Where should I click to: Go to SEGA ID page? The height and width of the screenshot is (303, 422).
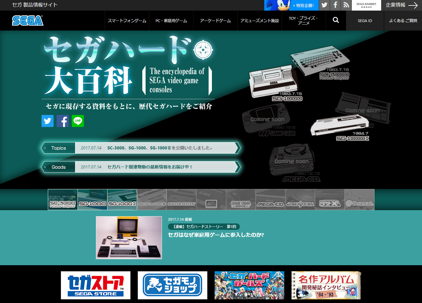coord(365,21)
